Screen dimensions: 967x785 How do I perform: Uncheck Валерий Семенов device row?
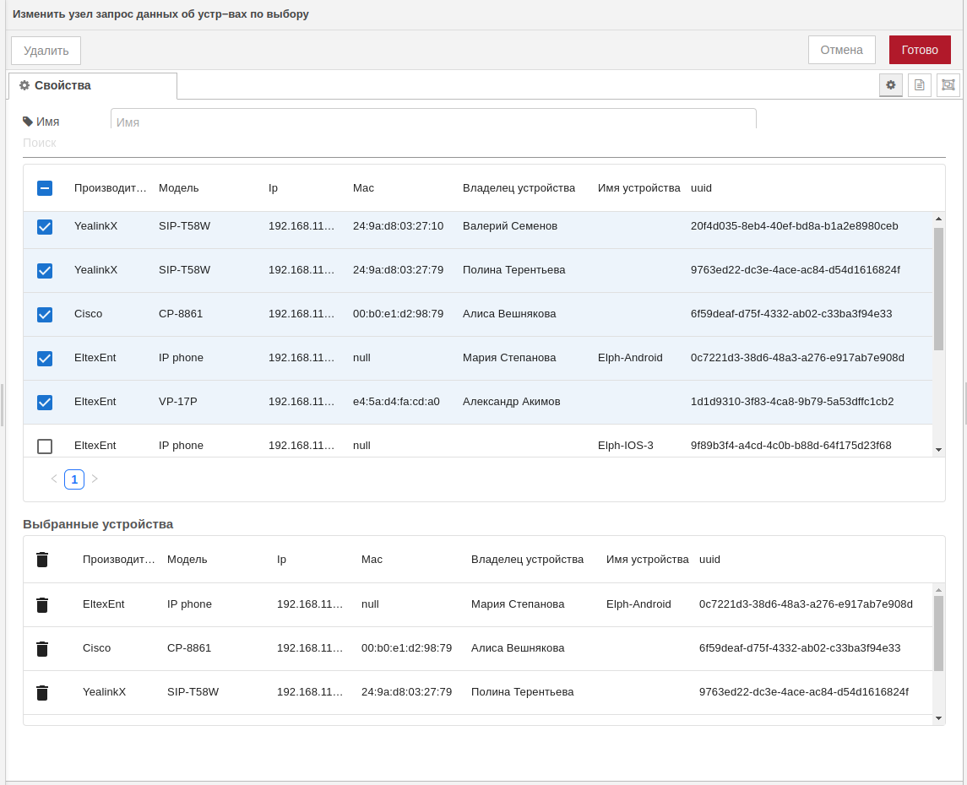coord(45,227)
